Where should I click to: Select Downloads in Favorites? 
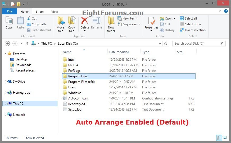21,65
